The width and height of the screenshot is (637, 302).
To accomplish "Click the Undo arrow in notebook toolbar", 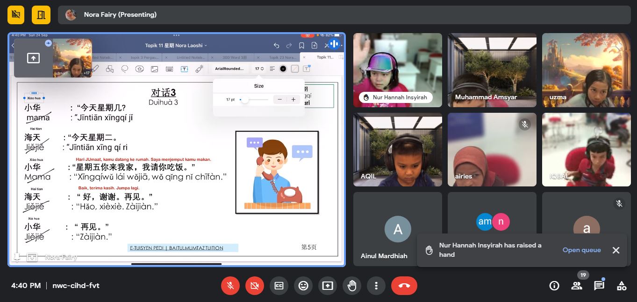I will coord(276,45).
